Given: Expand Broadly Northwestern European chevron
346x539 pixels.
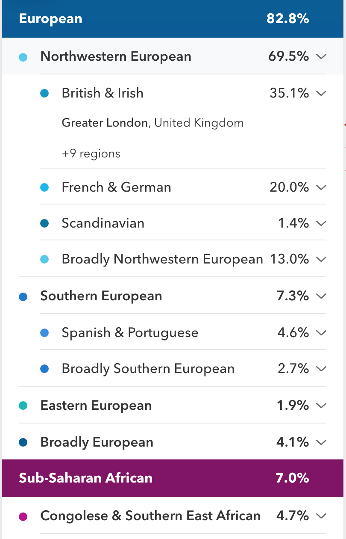Looking at the screenshot, I should click(x=322, y=259).
